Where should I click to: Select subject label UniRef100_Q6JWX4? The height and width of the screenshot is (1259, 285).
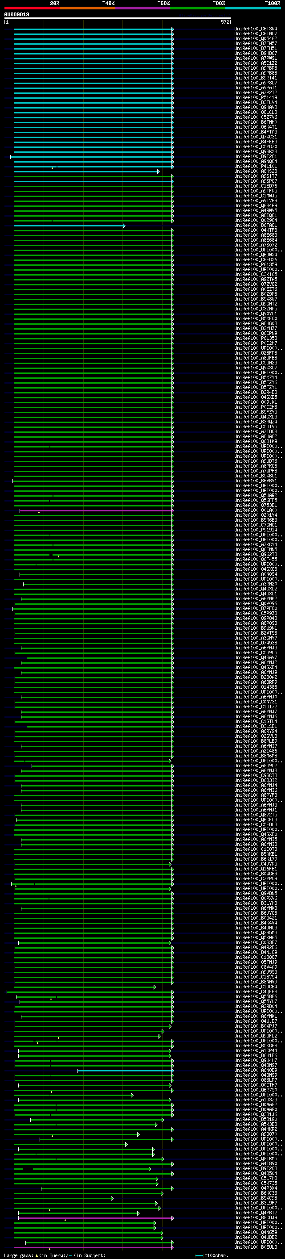(256, 255)
